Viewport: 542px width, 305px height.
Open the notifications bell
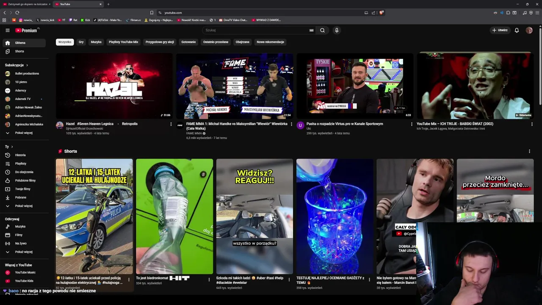click(517, 30)
